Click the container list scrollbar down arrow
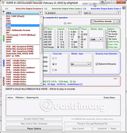Viewport: 127px width, 133px height. 41,83
